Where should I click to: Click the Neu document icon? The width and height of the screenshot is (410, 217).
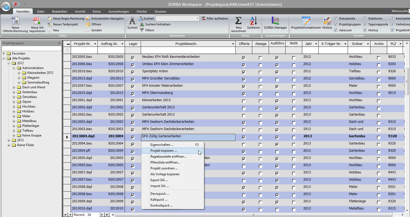pos(50,30)
